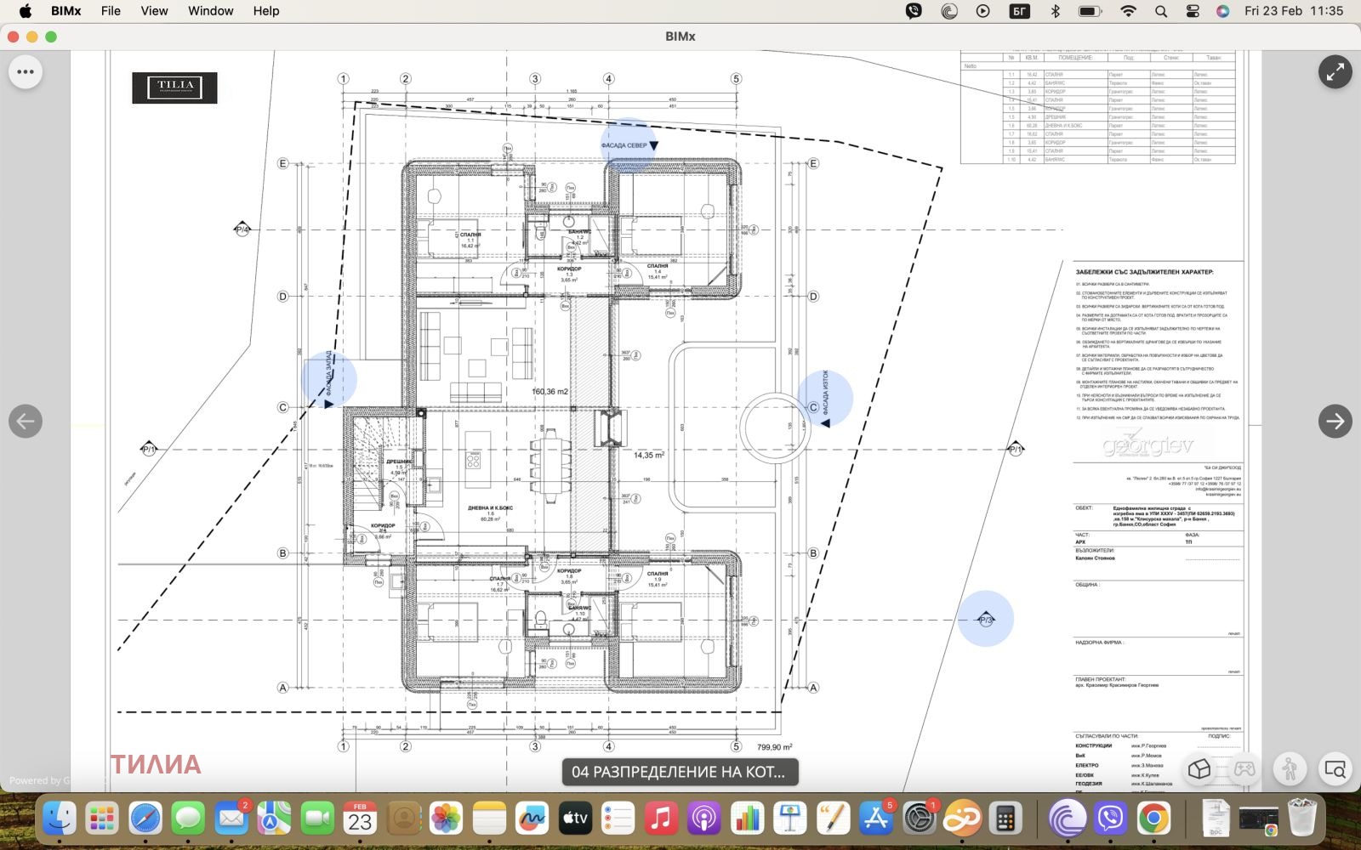Click the gamepad navigation mode icon
The height and width of the screenshot is (850, 1361).
1244,769
